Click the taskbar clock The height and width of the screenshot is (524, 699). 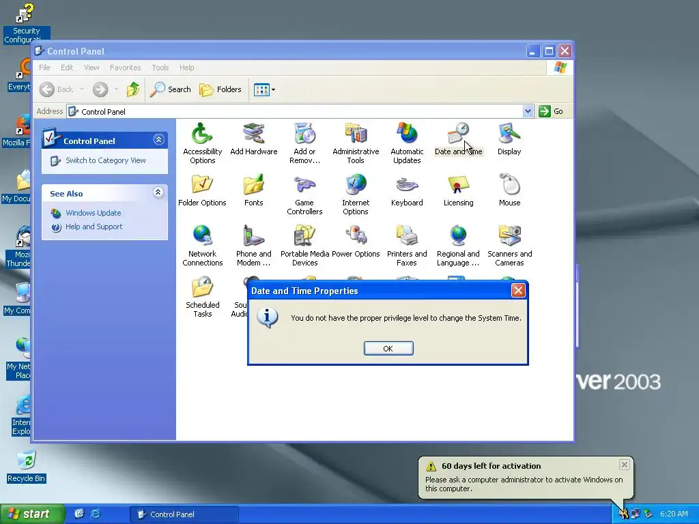click(674, 514)
